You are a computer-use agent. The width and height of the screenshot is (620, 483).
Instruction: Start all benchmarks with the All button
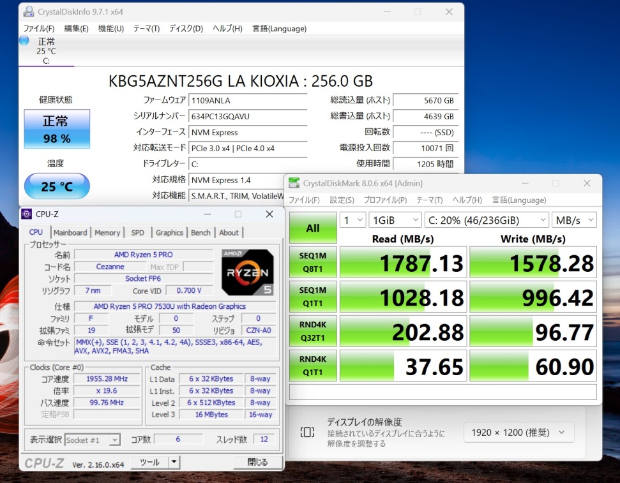click(x=313, y=228)
